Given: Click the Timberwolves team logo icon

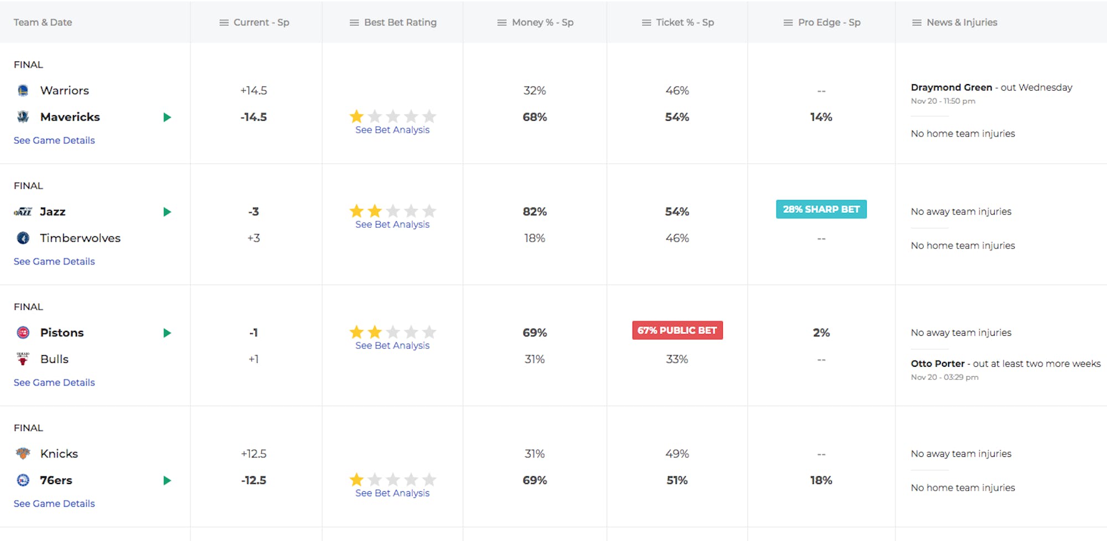Looking at the screenshot, I should (x=23, y=238).
